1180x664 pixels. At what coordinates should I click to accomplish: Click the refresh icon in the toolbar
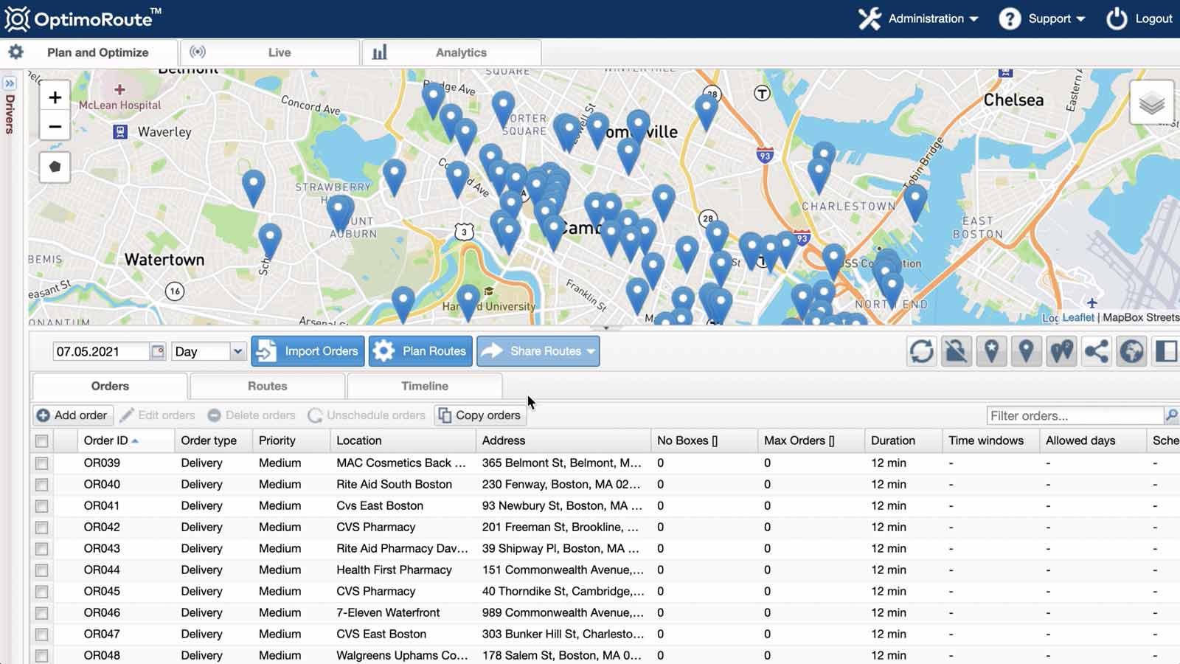921,351
